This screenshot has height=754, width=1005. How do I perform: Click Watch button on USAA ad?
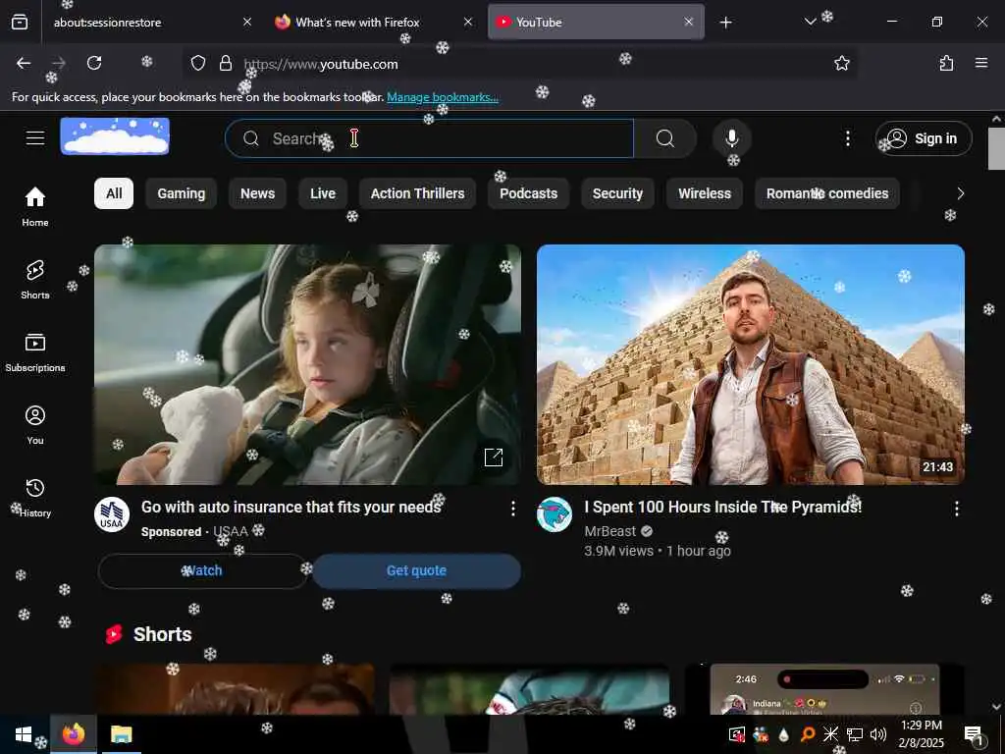pos(203,570)
